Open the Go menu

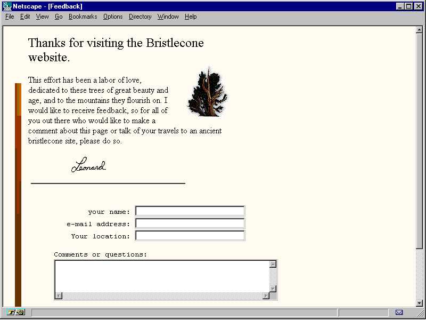click(x=59, y=17)
